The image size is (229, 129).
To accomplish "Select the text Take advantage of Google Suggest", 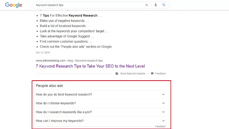I will coord(65,36).
